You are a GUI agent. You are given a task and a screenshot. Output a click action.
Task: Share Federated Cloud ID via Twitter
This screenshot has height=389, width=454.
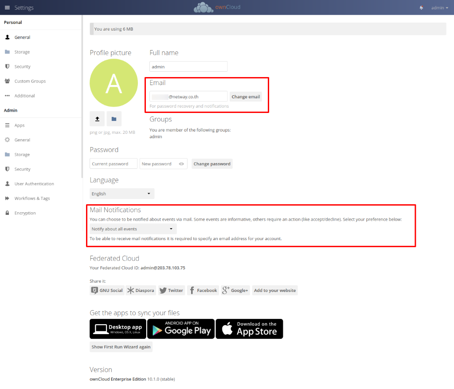[171, 291]
